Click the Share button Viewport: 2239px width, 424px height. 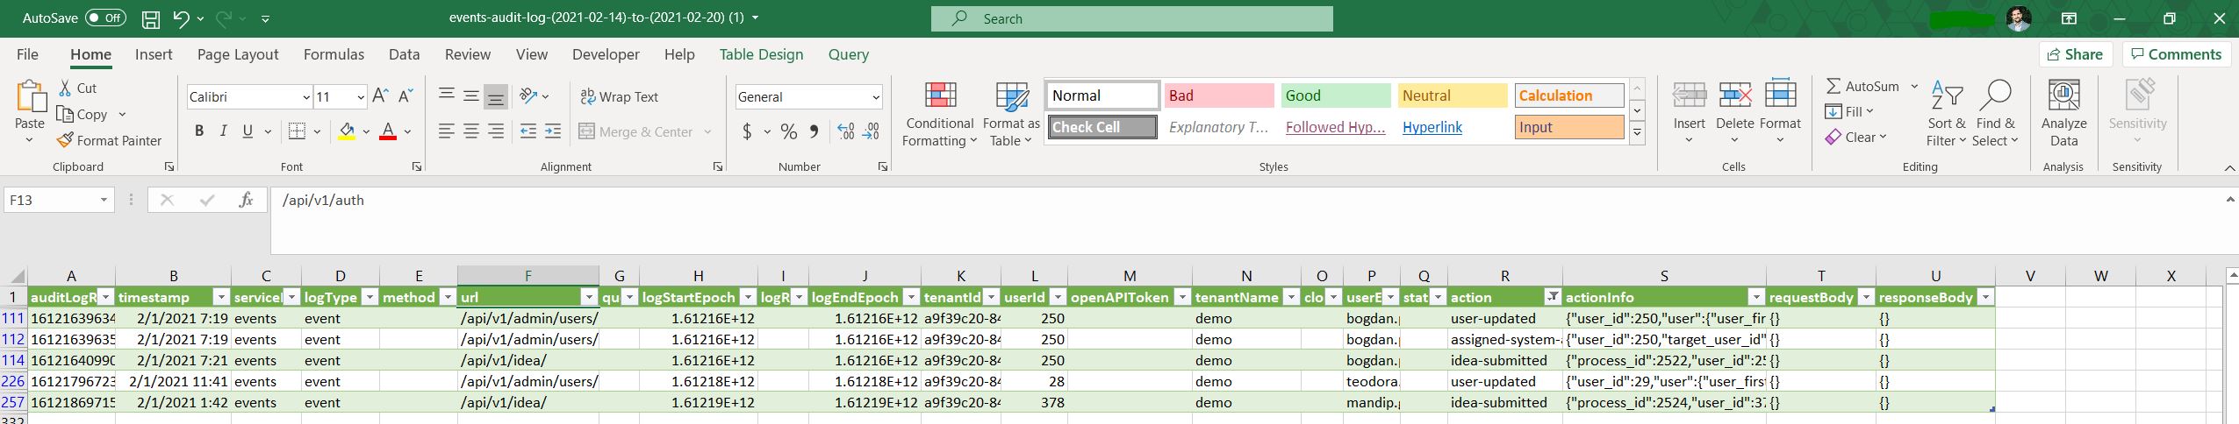2075,54
